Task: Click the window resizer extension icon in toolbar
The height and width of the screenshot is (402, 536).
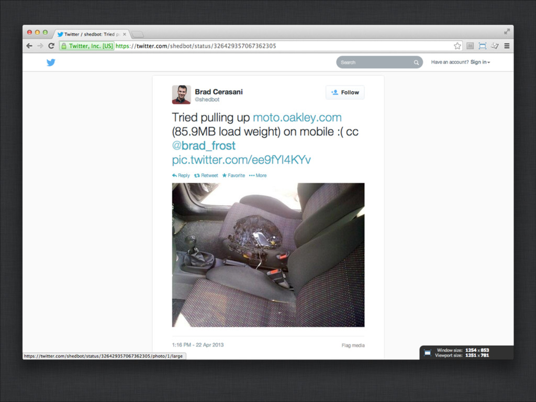Action: pos(482,46)
